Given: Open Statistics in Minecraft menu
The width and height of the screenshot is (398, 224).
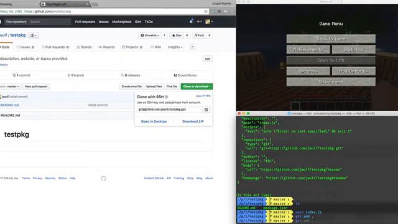Looking at the screenshot, I should 354,50.
